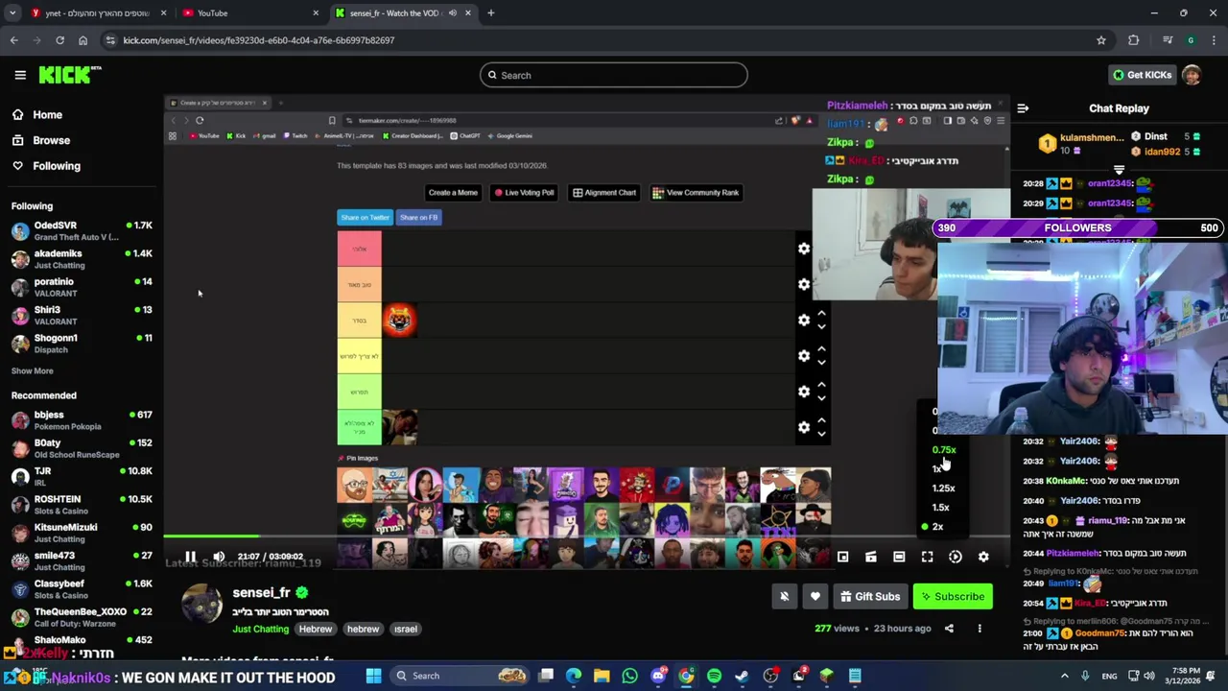Subscribe to sensei_fr channel
Viewport: 1228px width, 691px height.
tap(953, 596)
